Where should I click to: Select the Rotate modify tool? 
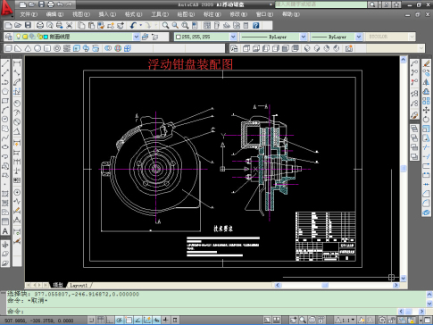(x=426, y=120)
